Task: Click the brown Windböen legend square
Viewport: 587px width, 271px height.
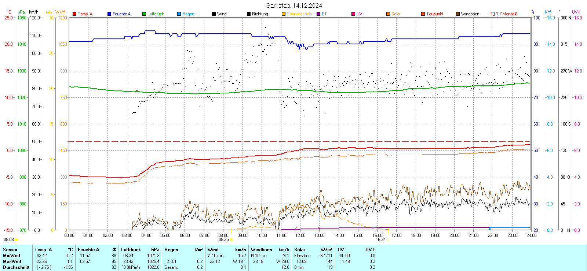Action: [458, 14]
